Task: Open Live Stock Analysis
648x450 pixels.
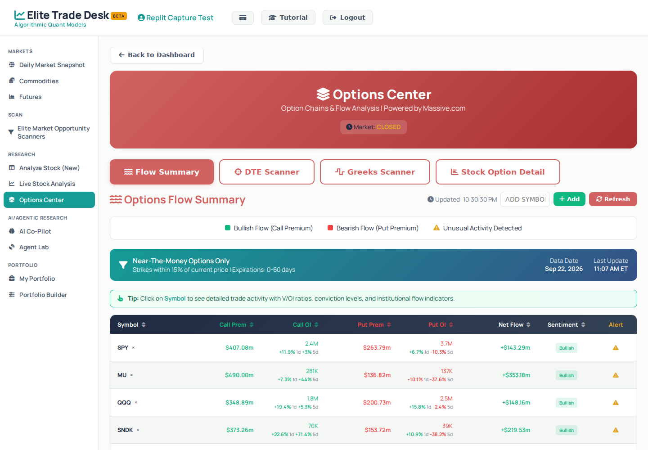Action: coord(49,184)
